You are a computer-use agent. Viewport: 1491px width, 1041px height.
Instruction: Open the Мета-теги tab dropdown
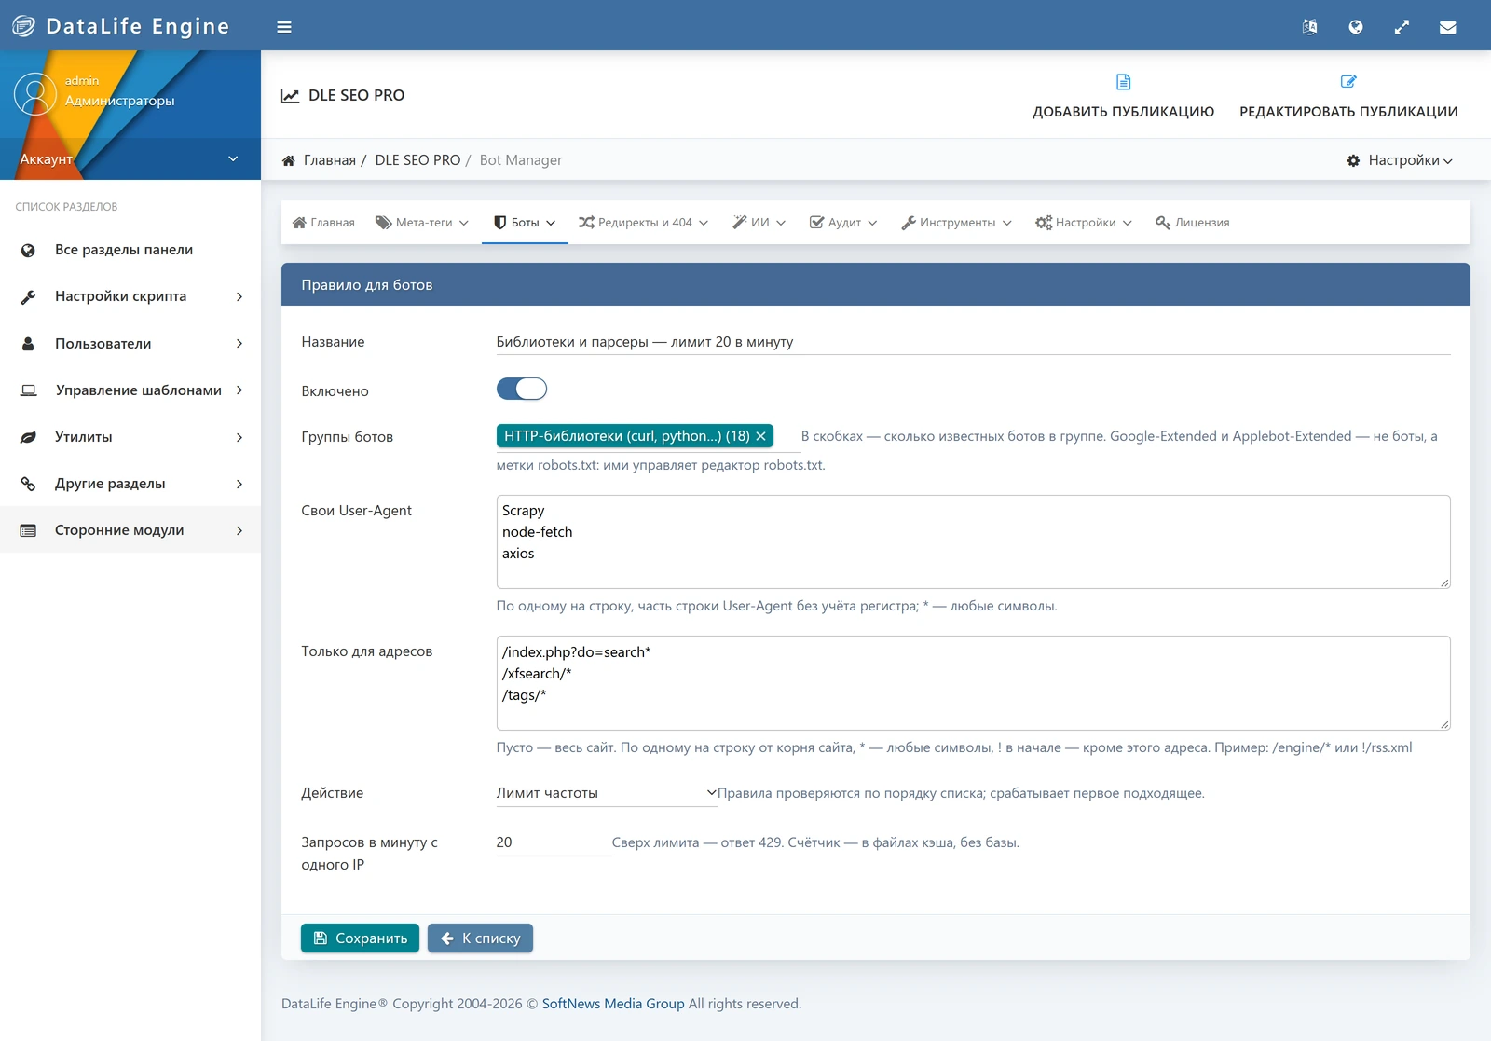point(422,223)
